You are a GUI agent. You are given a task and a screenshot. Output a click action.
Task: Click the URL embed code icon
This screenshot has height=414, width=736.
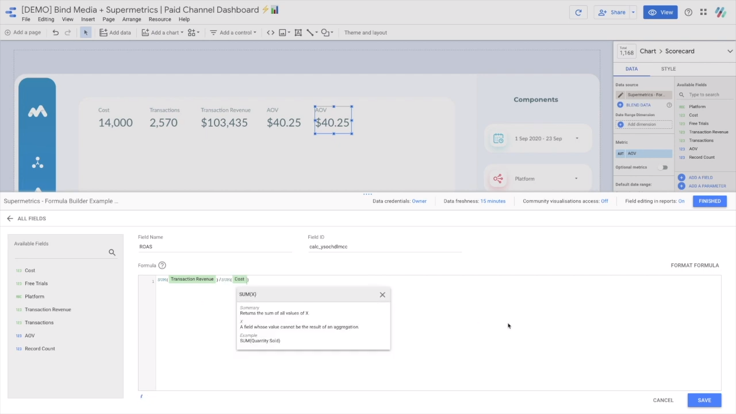(x=270, y=33)
